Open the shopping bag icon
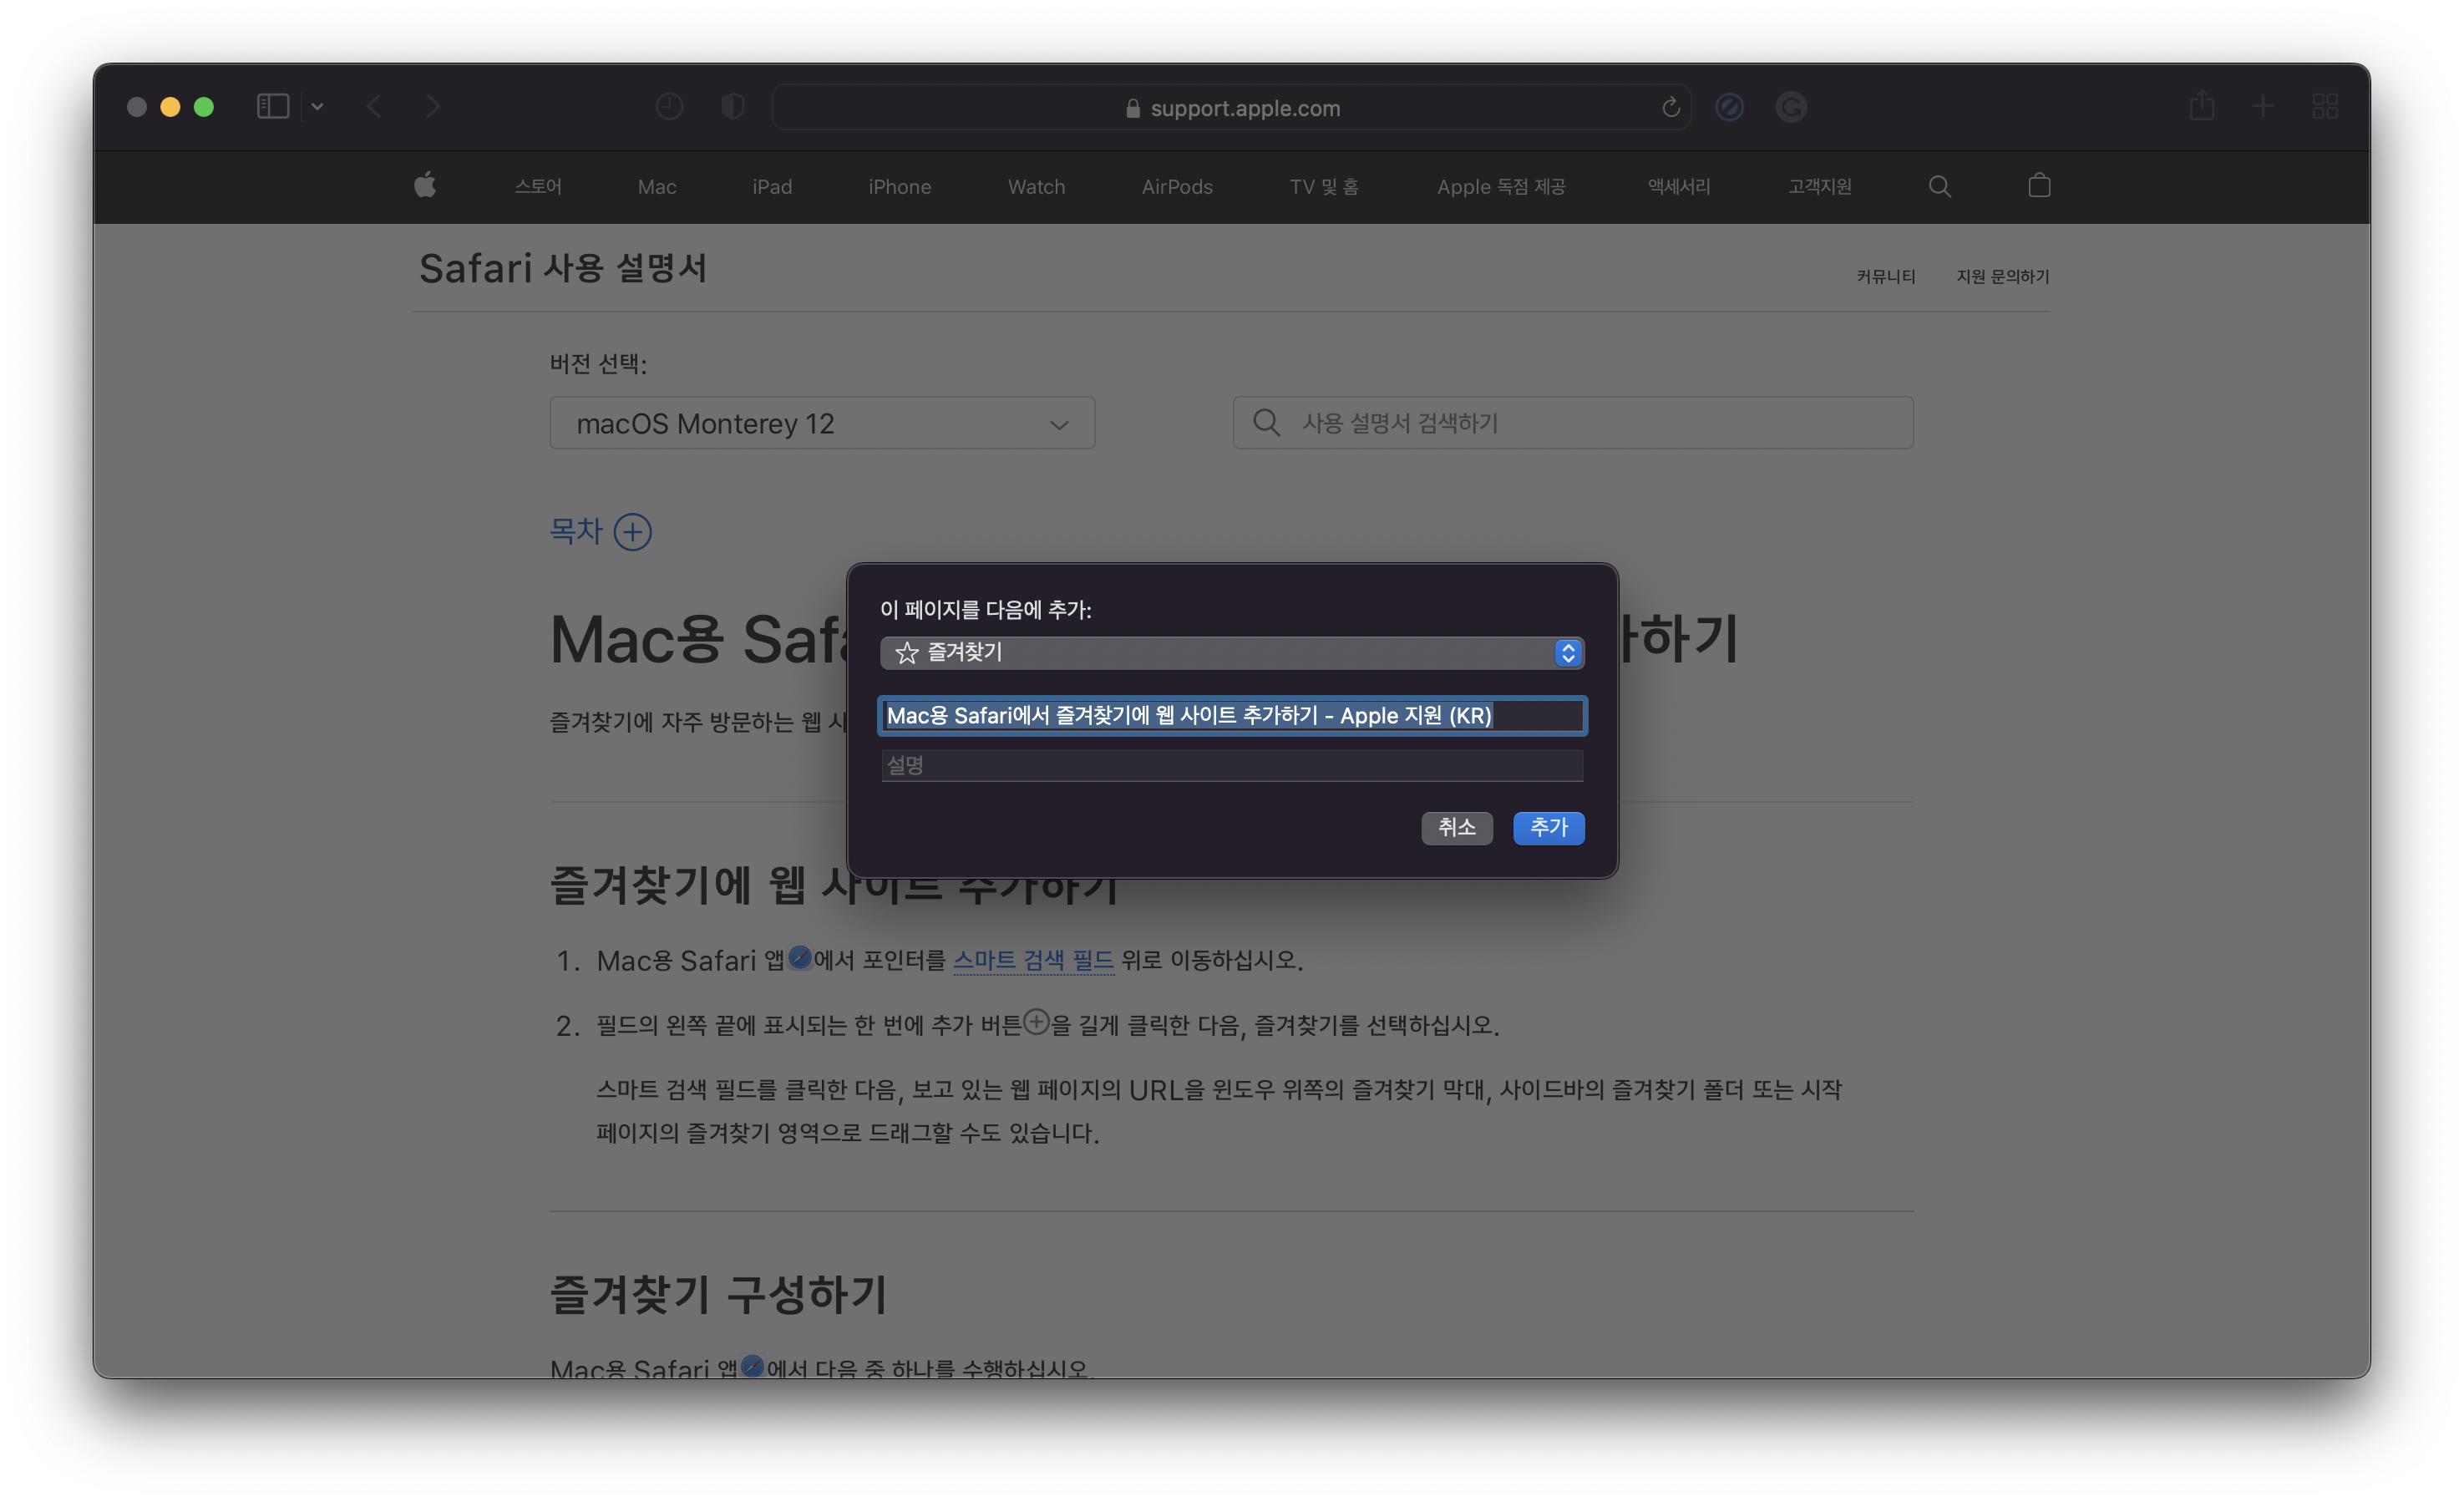 pos(2039,185)
